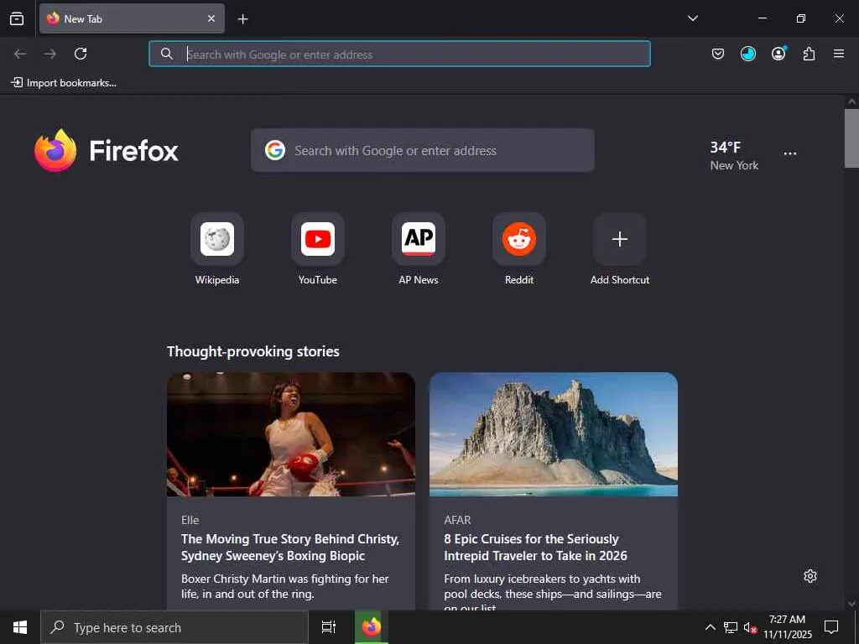Show hidden system tray icons
The height and width of the screenshot is (644, 859).
(x=710, y=627)
